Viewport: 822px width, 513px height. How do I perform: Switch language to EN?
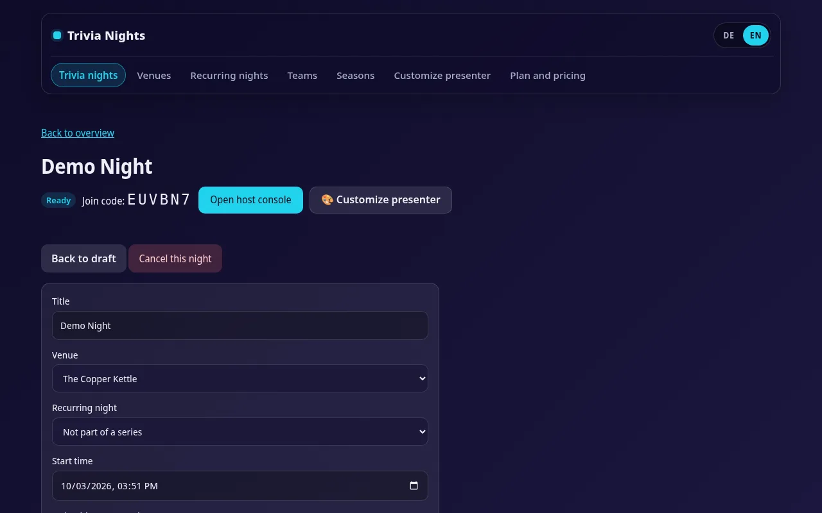[756, 35]
